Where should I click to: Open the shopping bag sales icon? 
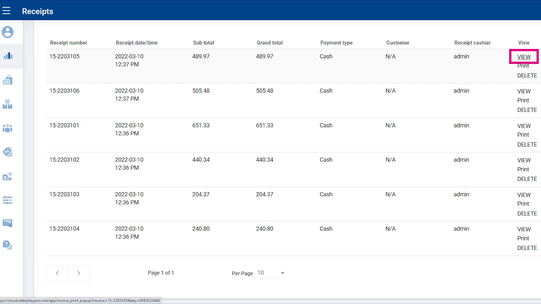(8, 80)
